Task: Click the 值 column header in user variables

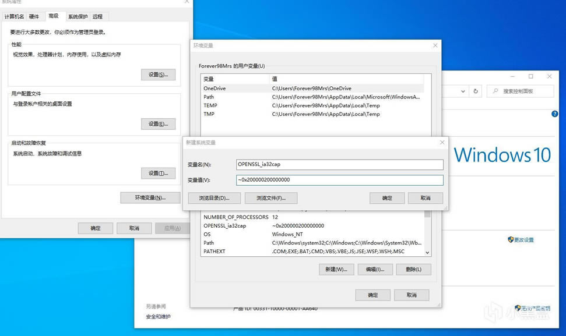Action: tap(346, 79)
